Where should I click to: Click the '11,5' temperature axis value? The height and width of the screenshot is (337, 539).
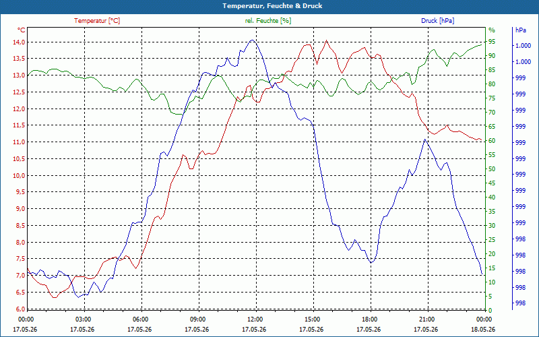[19, 125]
